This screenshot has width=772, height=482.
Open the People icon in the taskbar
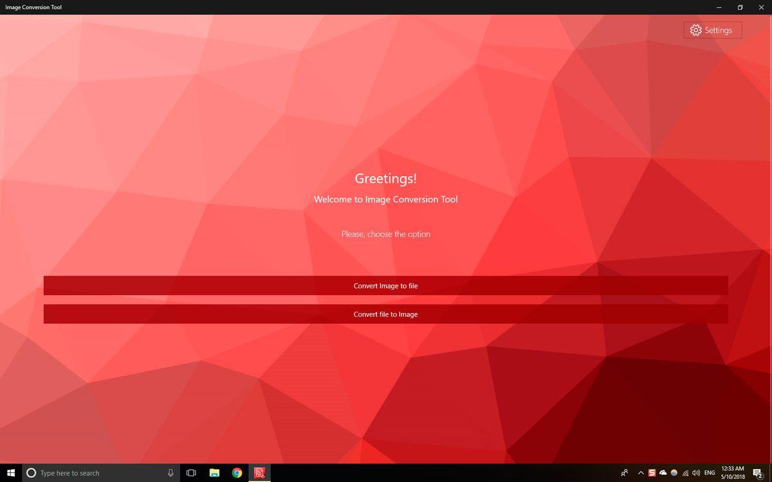(624, 473)
